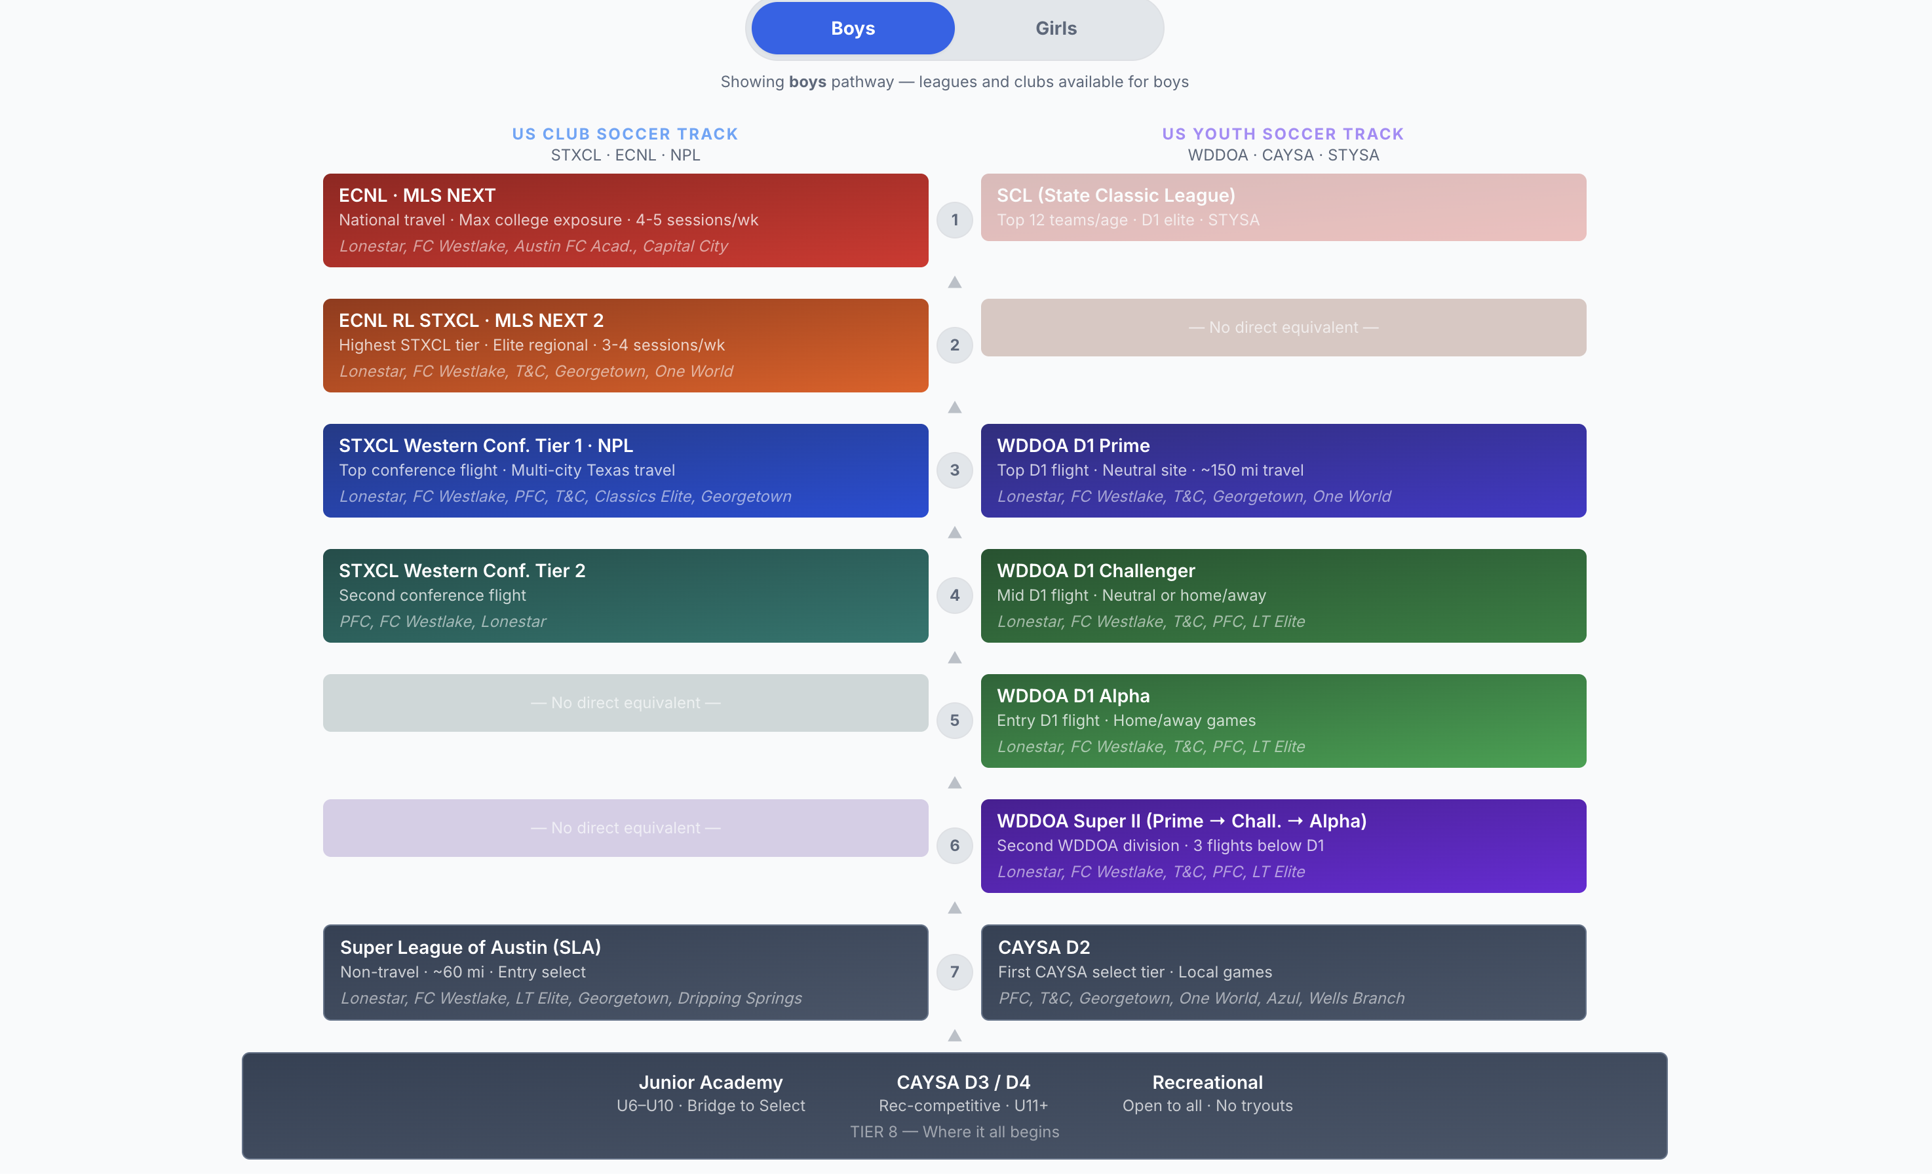
Task: Open the WDDOA D1 Alpha card
Action: (1283, 721)
